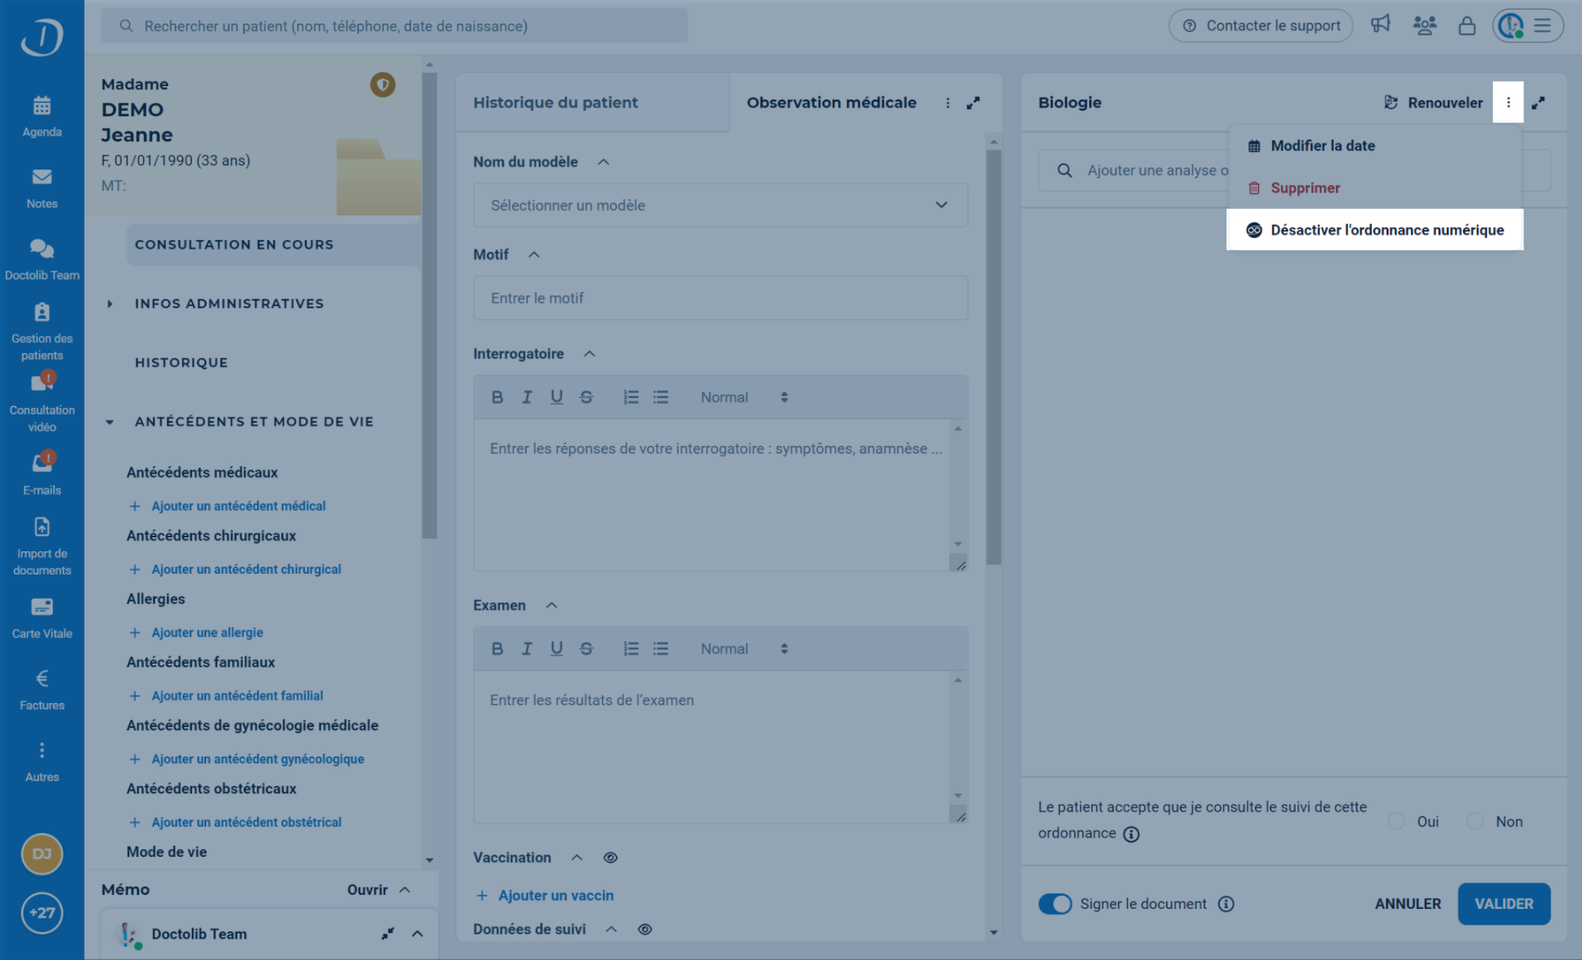
Task: Click bold in Interrogatoire toolbar
Action: [x=496, y=397]
